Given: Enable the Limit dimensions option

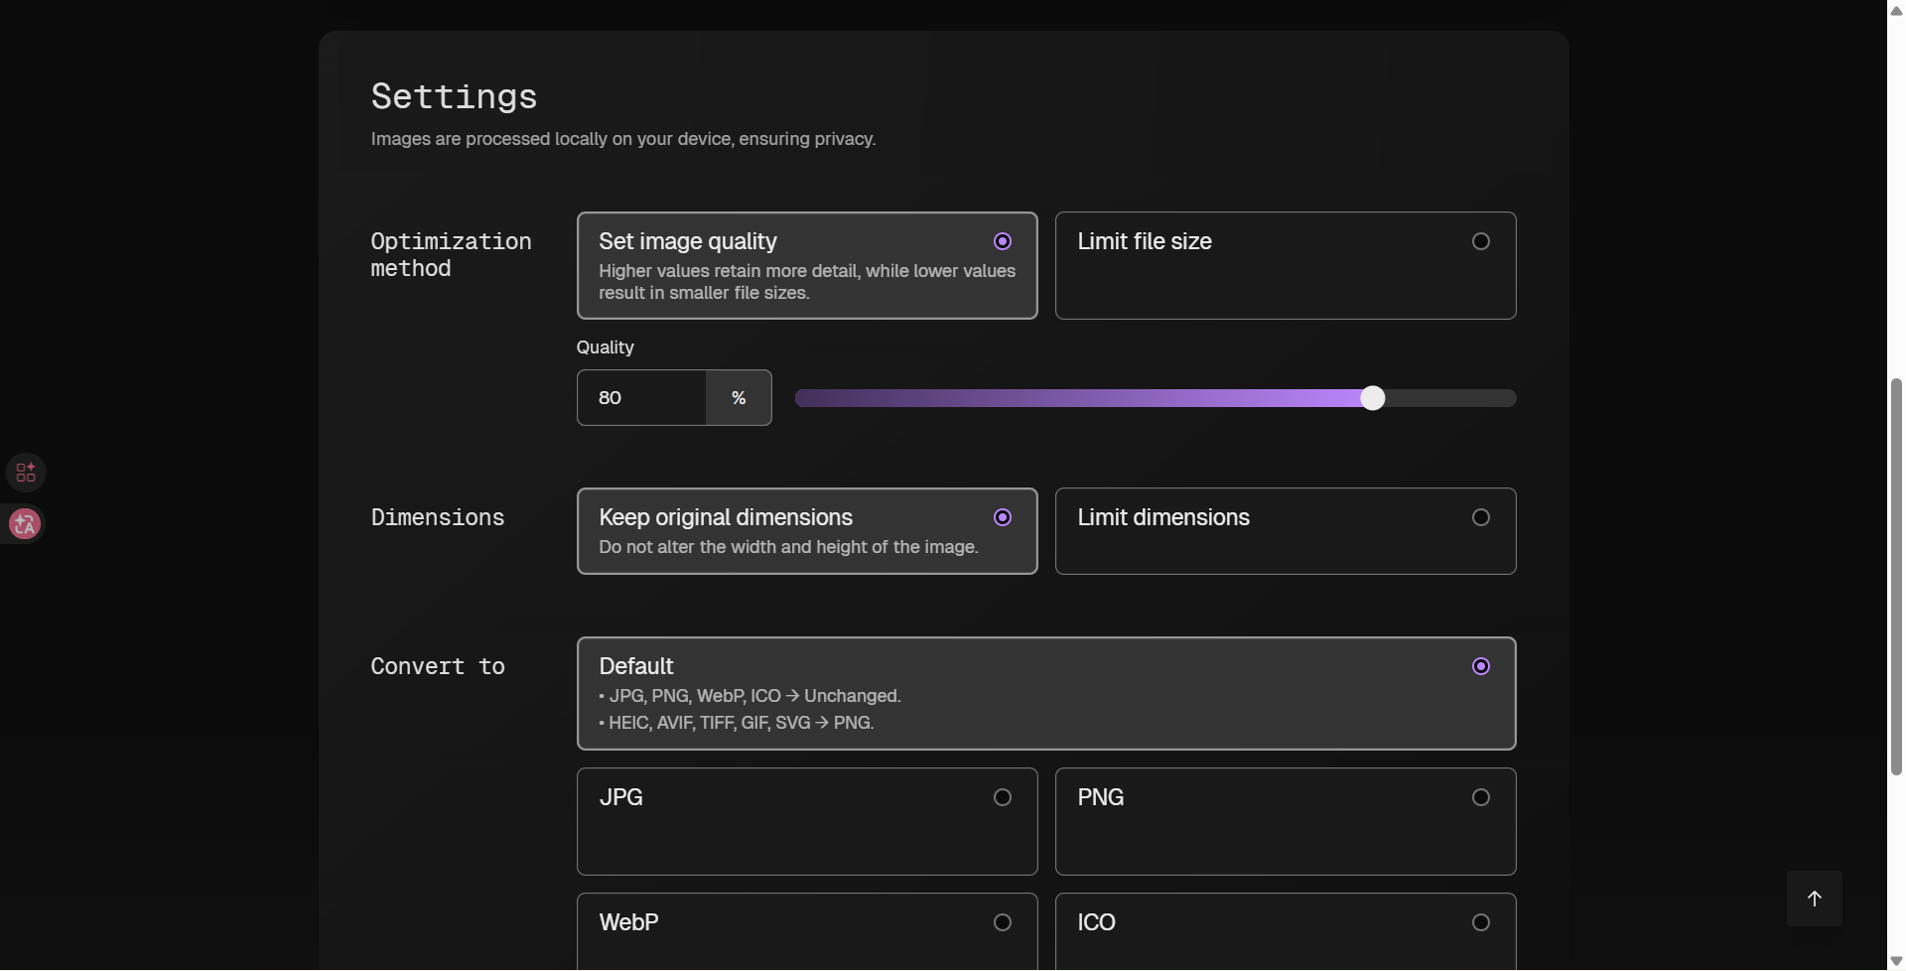Looking at the screenshot, I should [x=1285, y=531].
